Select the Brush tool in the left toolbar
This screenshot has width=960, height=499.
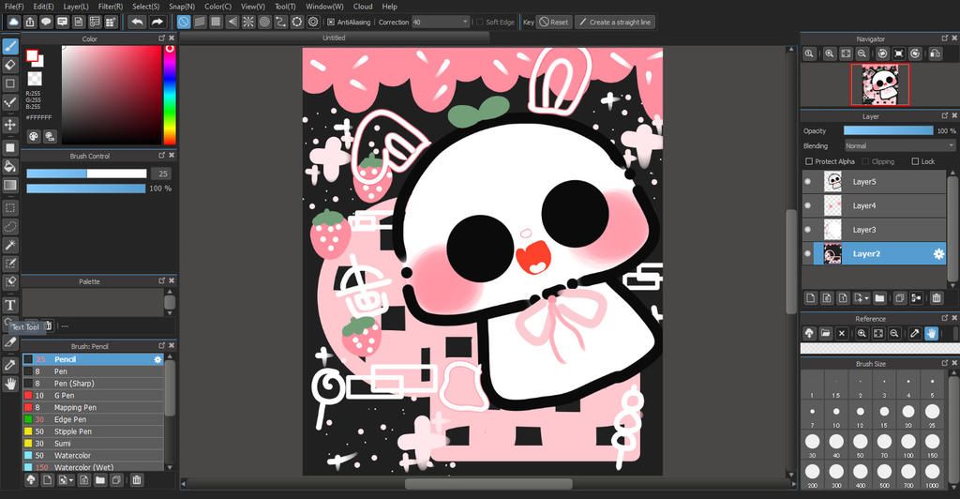10,47
